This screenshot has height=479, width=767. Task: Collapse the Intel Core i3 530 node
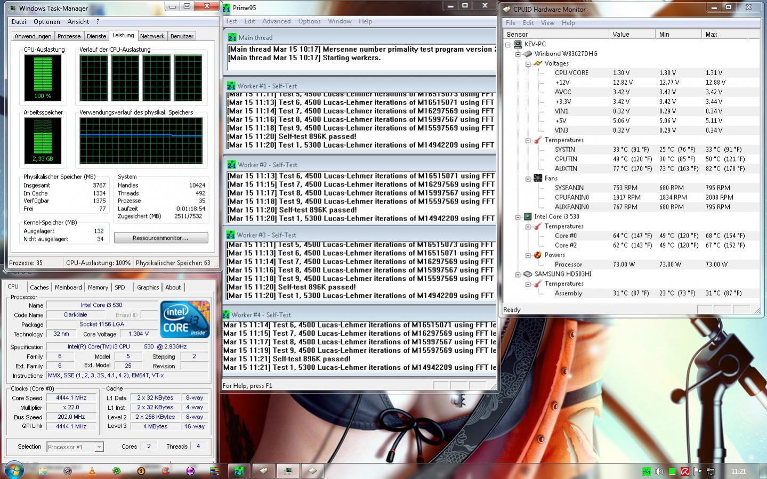(x=518, y=217)
